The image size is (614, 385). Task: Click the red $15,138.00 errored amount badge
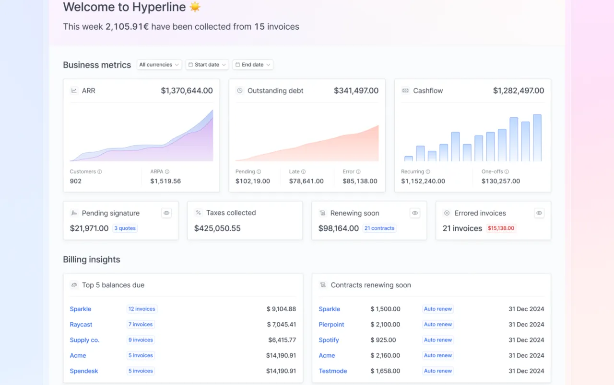(x=501, y=228)
